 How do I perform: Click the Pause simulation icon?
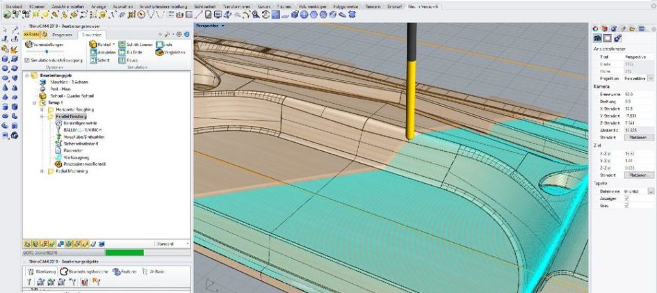[x=122, y=60]
